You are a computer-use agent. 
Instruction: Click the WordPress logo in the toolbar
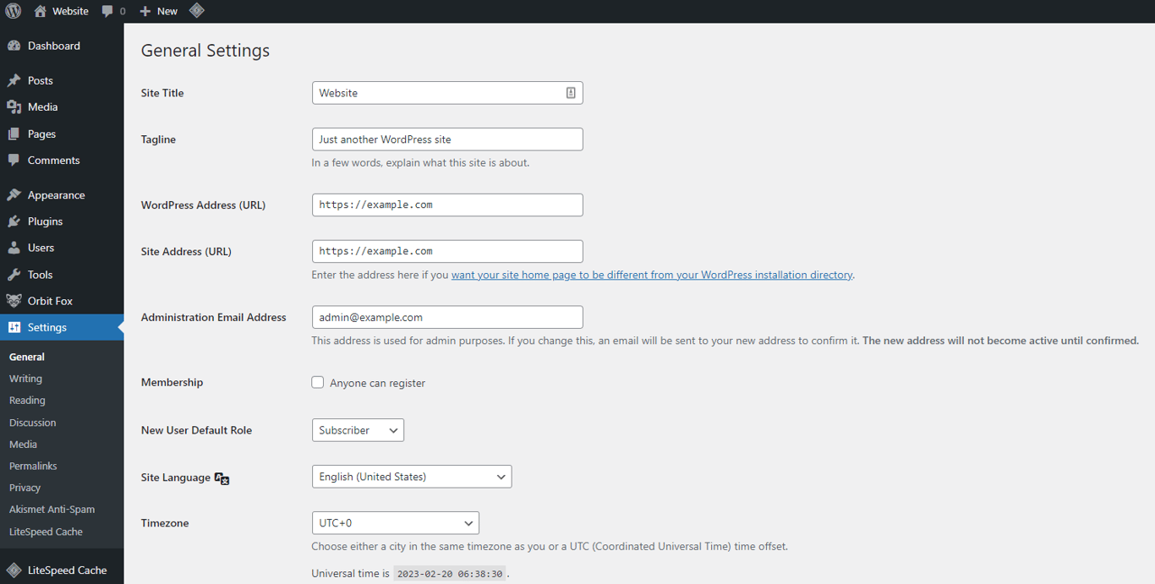(x=13, y=11)
